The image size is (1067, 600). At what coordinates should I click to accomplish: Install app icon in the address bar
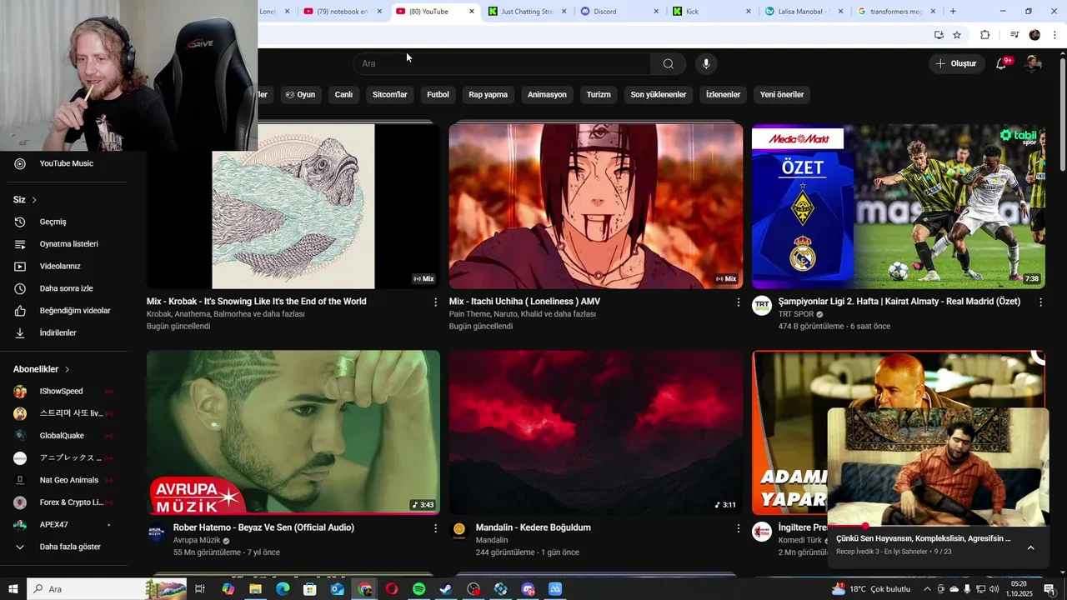(939, 35)
